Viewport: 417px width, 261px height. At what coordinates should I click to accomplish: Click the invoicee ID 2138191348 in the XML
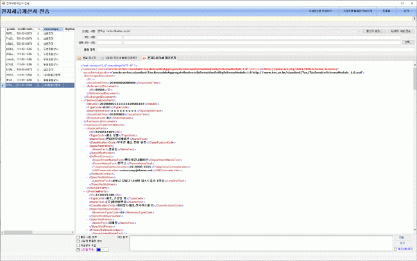tap(105, 195)
